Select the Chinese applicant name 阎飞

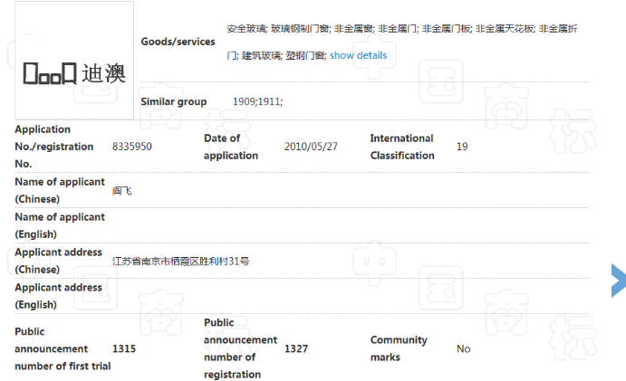[x=122, y=191]
